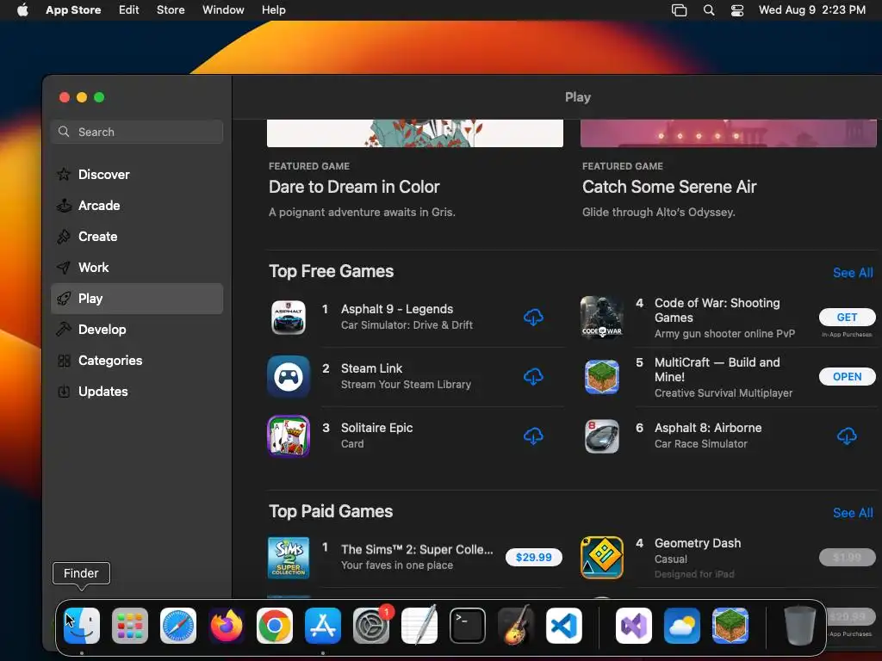Click the Code of War app icon
The width and height of the screenshot is (882, 661).
coord(602,318)
